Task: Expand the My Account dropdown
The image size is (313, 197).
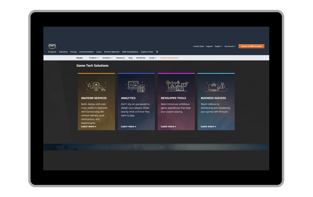Action: tap(230, 46)
